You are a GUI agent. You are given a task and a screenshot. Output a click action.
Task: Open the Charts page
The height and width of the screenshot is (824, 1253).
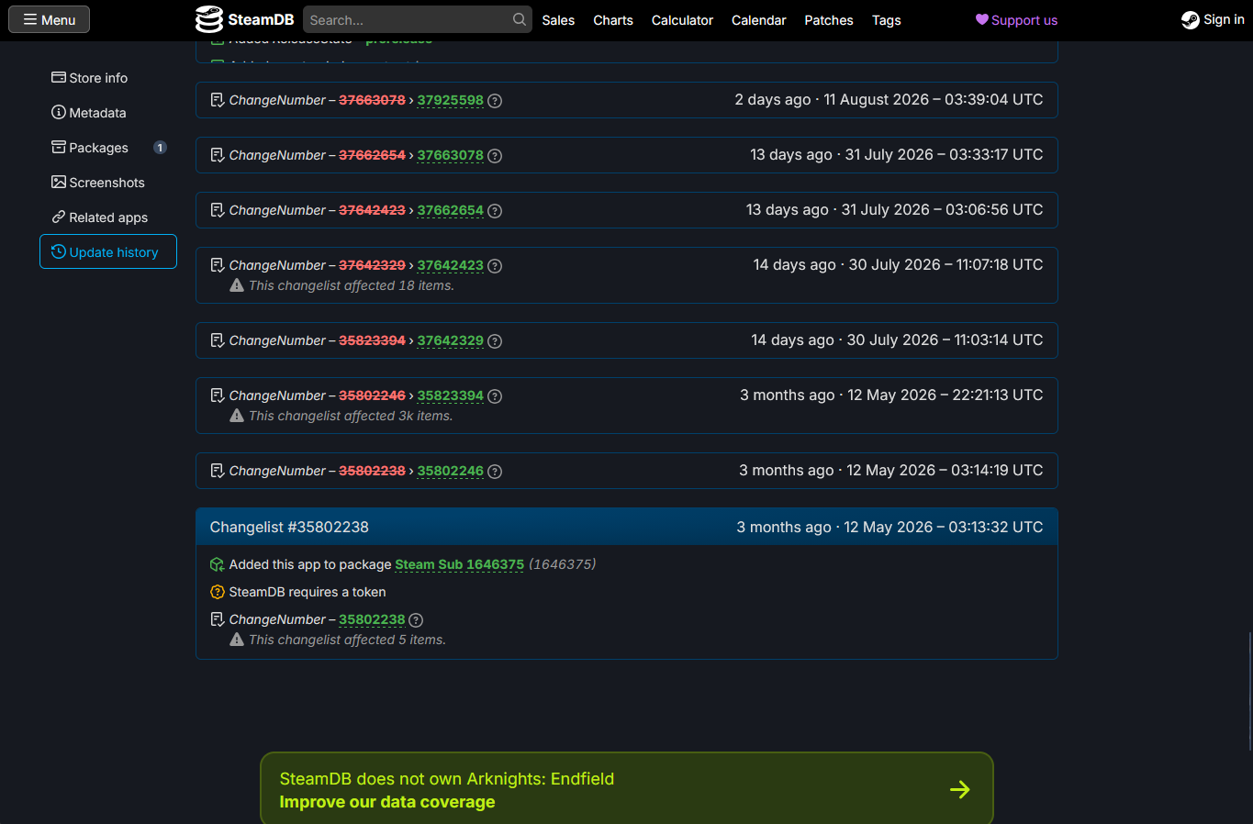click(613, 20)
